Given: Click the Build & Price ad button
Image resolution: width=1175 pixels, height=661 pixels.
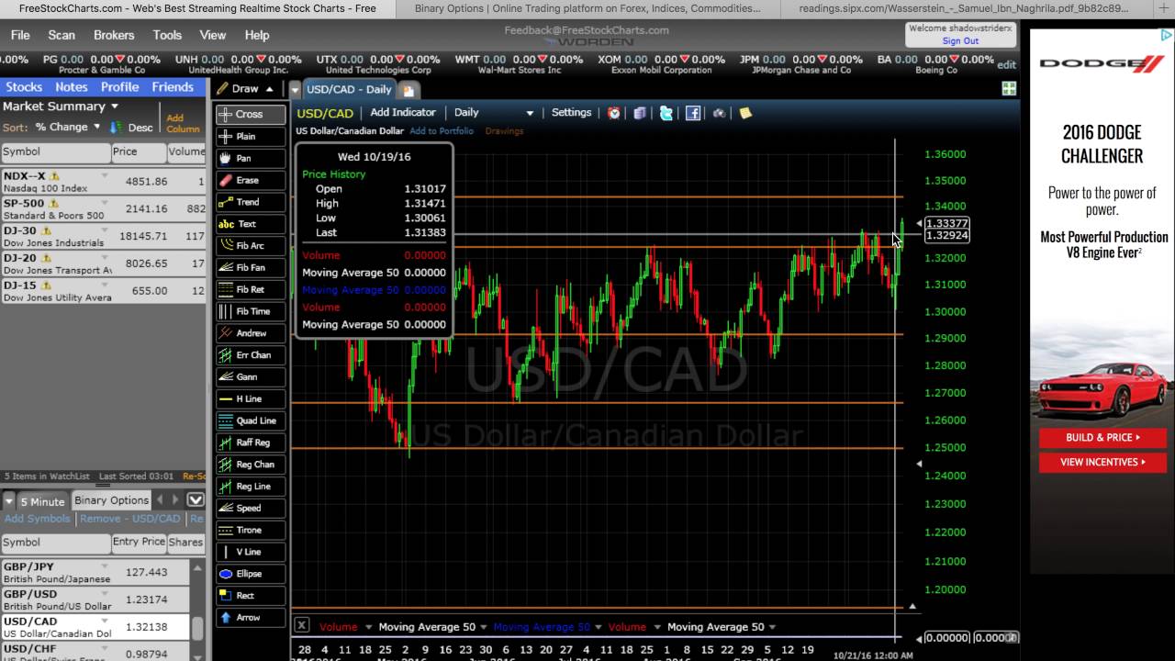Looking at the screenshot, I should (1102, 437).
